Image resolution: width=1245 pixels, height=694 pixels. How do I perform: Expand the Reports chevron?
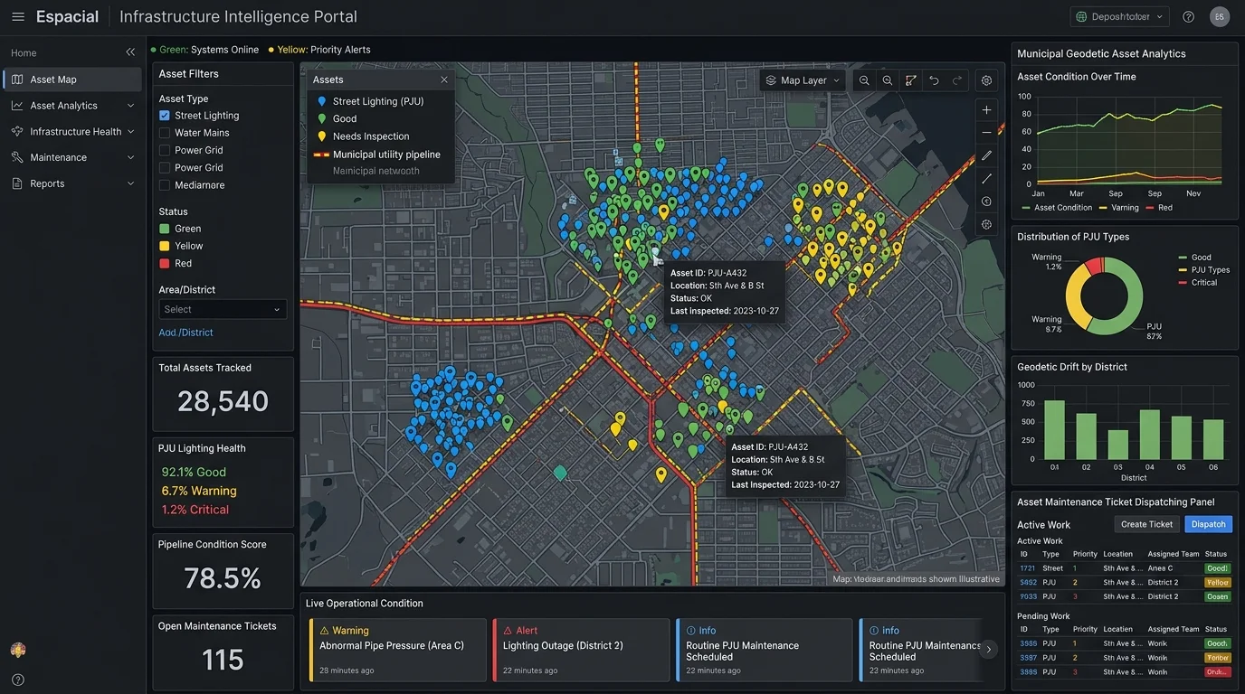(130, 183)
